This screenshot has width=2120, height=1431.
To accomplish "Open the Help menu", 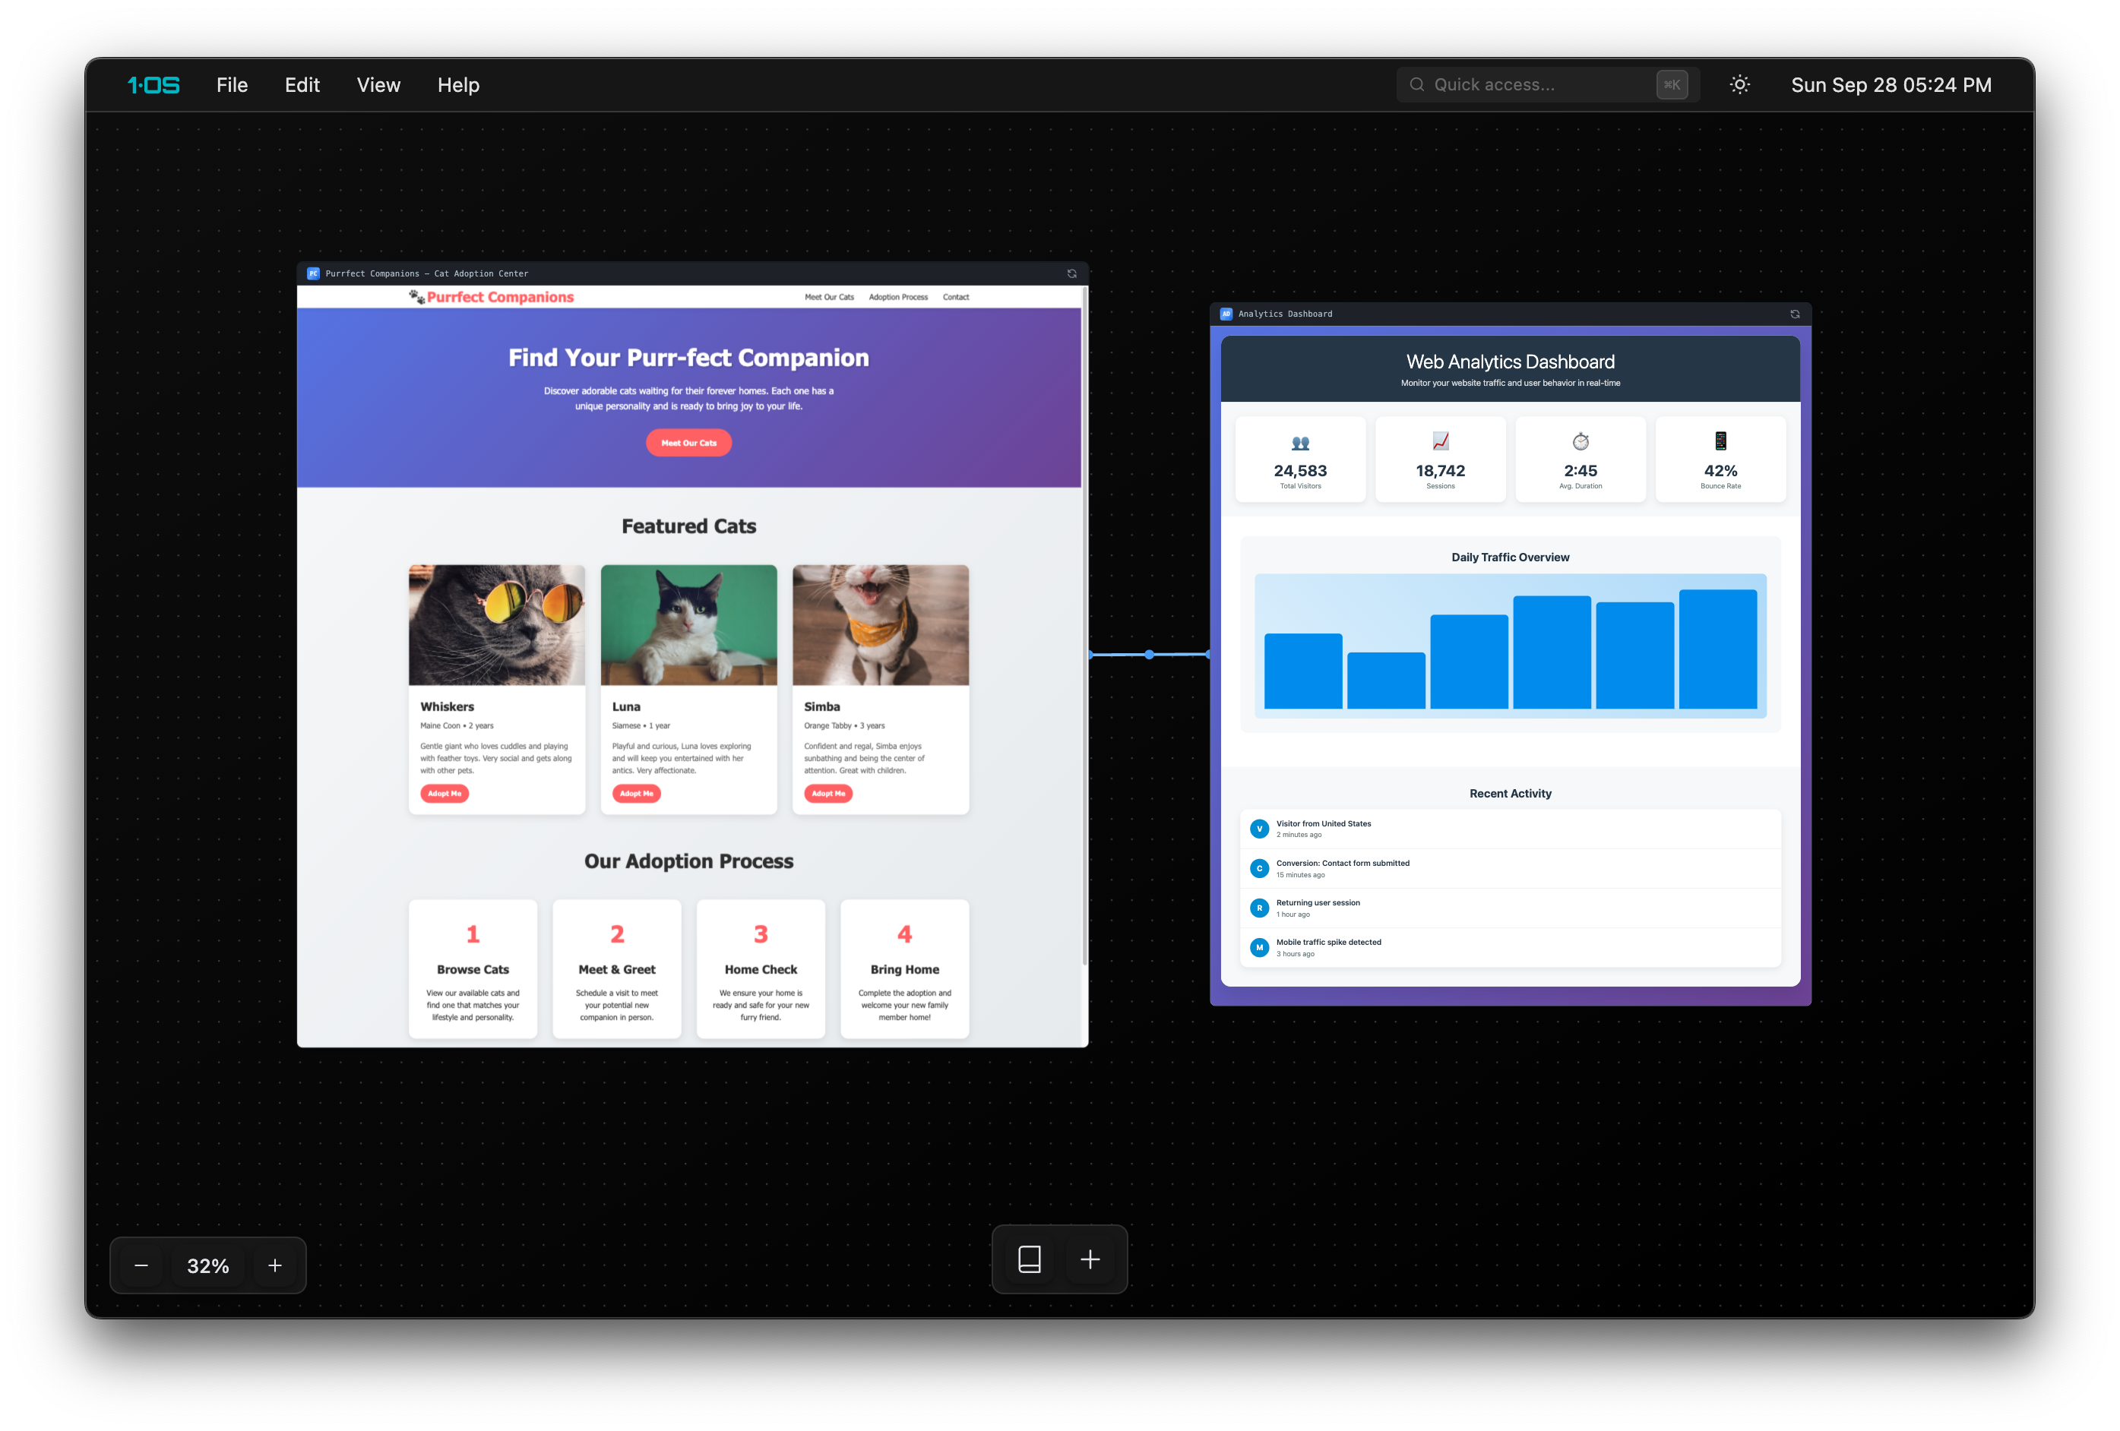I will click(x=458, y=85).
